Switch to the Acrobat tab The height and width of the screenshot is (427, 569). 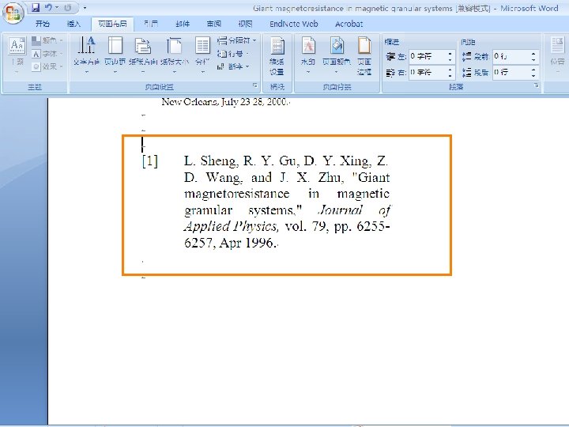click(349, 24)
